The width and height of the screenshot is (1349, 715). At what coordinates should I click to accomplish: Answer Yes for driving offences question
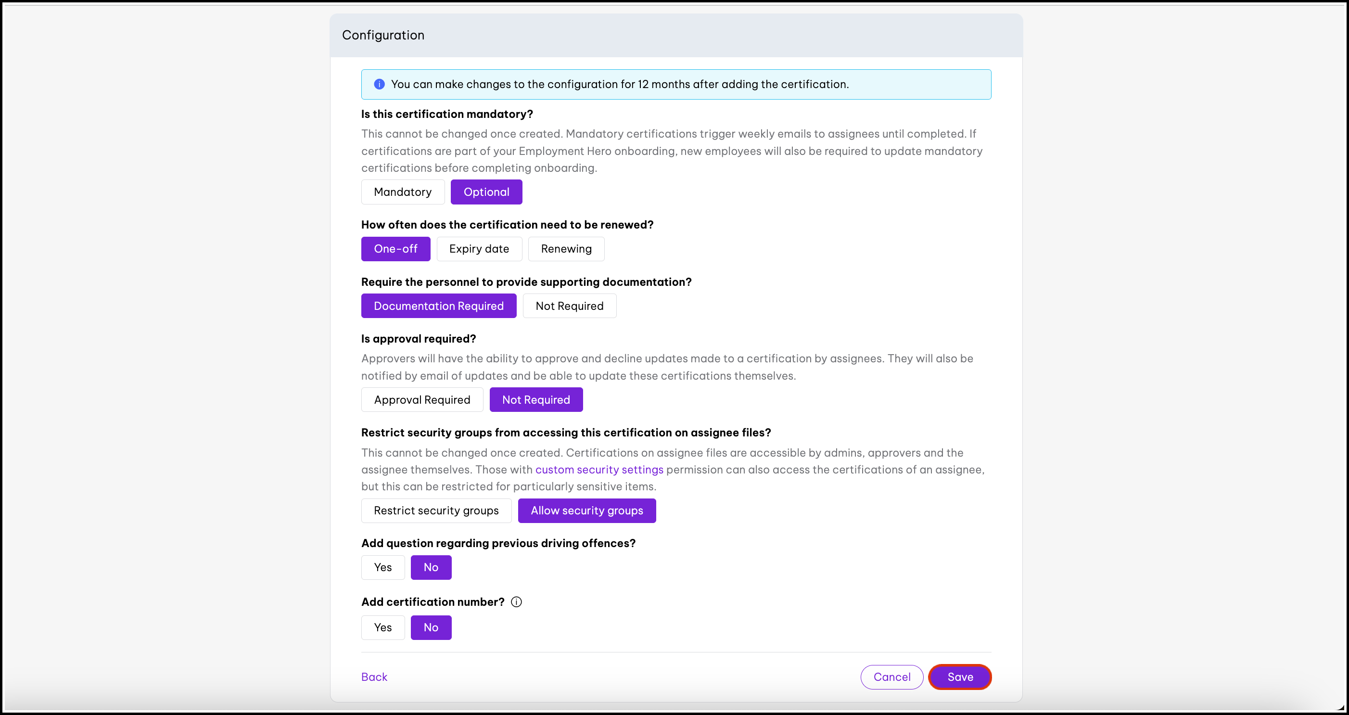[383, 567]
